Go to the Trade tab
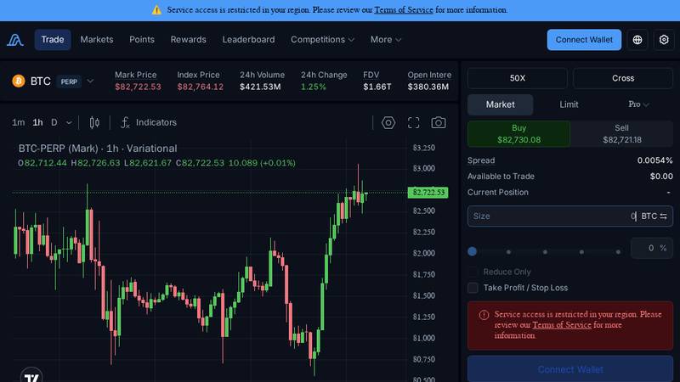This screenshot has height=382, width=680. click(x=53, y=39)
